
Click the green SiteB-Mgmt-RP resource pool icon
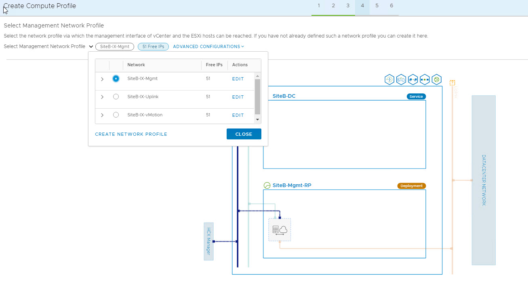click(267, 185)
